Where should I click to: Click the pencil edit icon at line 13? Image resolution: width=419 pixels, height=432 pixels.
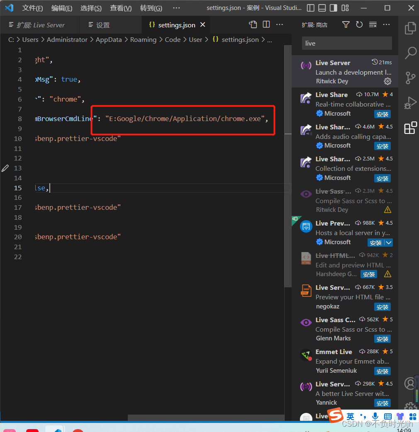pos(5,168)
